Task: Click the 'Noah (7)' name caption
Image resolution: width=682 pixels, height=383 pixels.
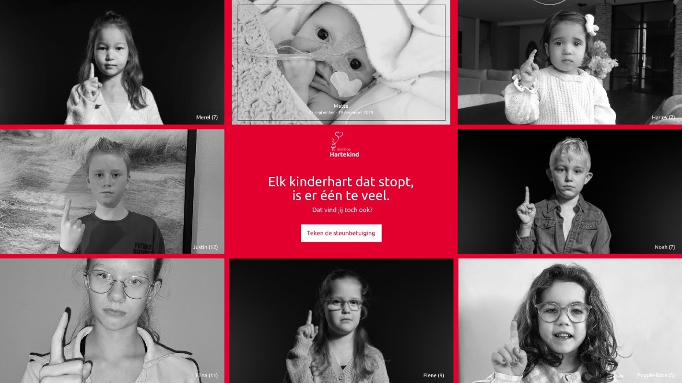Action: pyautogui.click(x=665, y=247)
